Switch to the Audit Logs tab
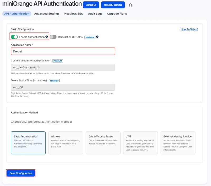The image size is (211, 186). click(x=95, y=13)
